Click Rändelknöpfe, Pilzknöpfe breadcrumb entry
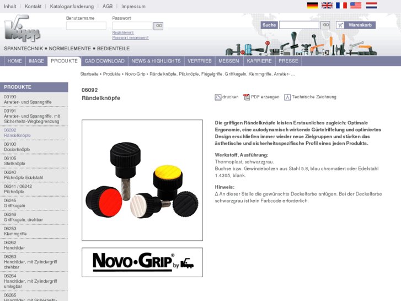This screenshot has width=401, height=301. [x=222, y=74]
